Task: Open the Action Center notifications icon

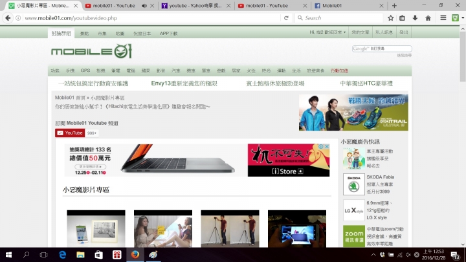Action: 455,255
